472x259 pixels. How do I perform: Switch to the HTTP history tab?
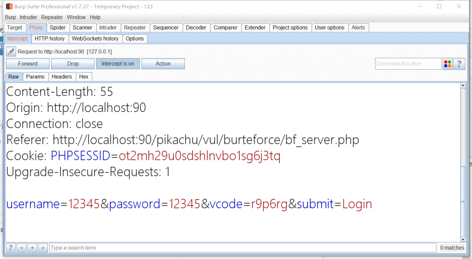coord(50,39)
